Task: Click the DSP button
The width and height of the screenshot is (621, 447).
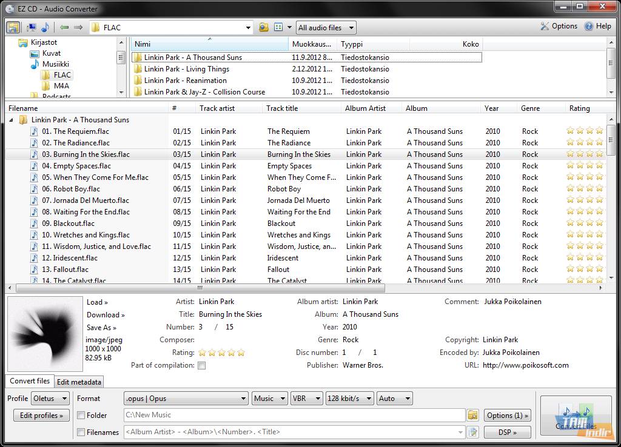Action: point(507,432)
